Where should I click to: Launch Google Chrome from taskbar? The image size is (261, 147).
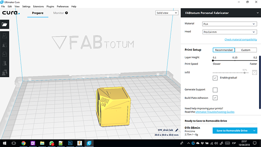(23, 143)
